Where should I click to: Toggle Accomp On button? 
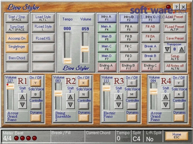click(17, 38)
